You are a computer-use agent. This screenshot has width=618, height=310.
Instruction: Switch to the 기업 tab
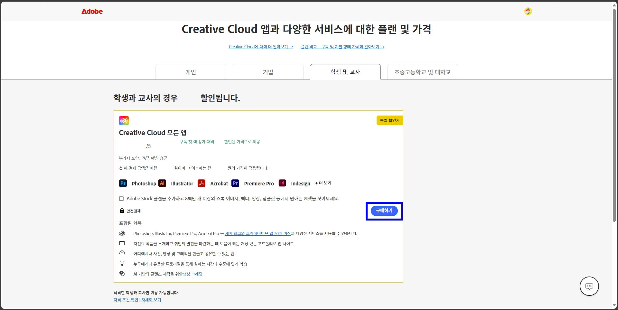pos(268,72)
